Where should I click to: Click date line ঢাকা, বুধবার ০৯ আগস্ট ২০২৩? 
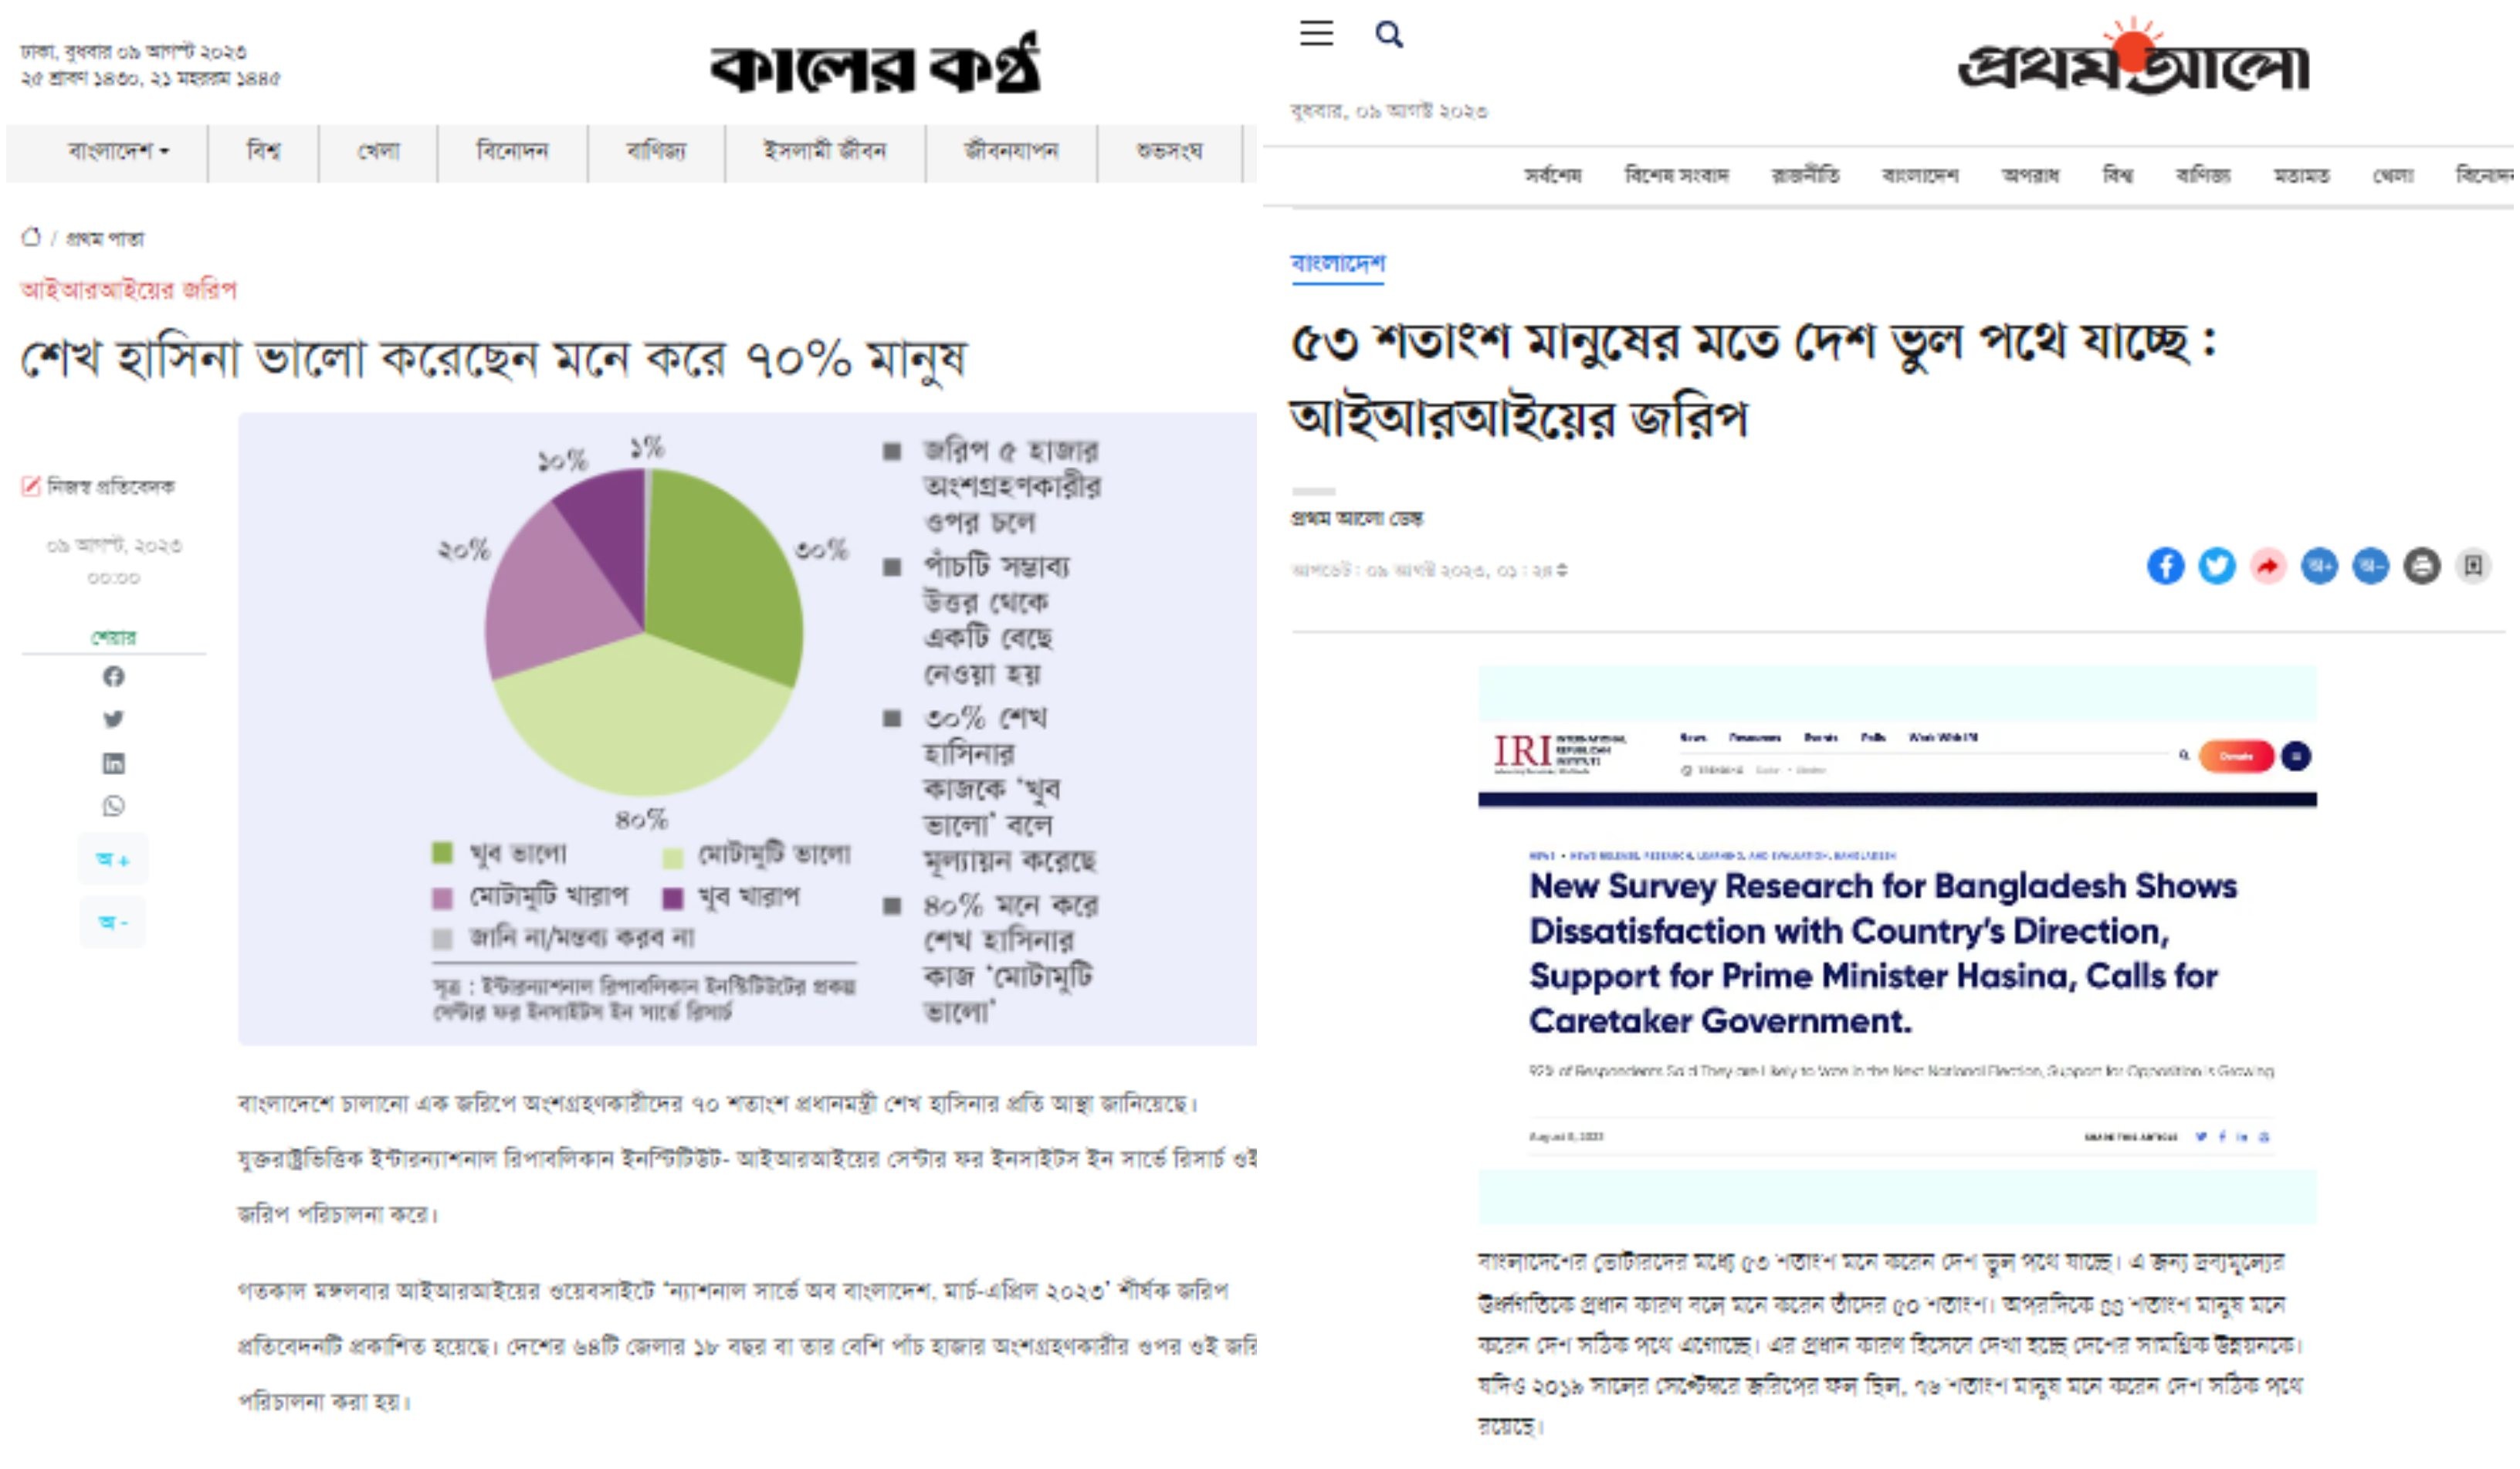click(x=133, y=51)
